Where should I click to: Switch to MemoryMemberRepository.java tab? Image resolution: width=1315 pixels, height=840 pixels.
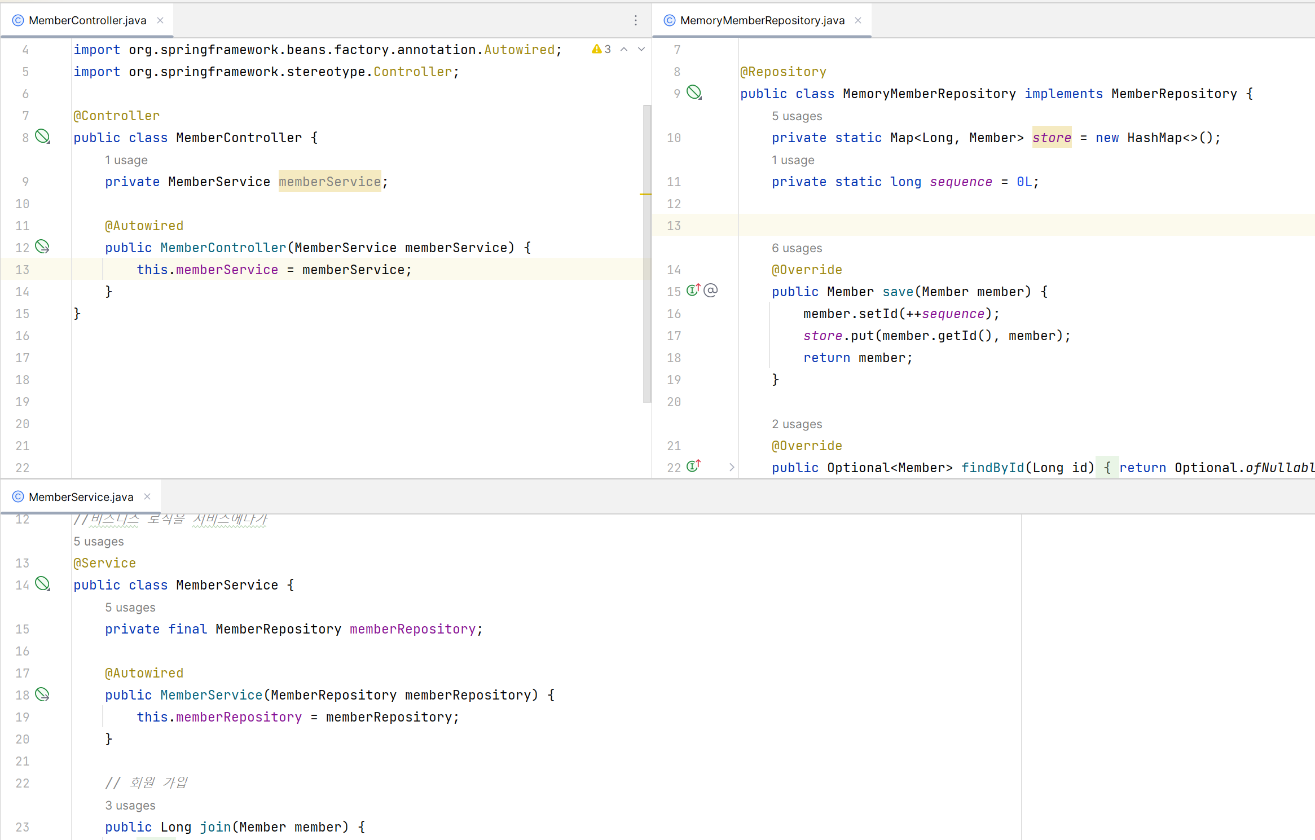click(762, 20)
